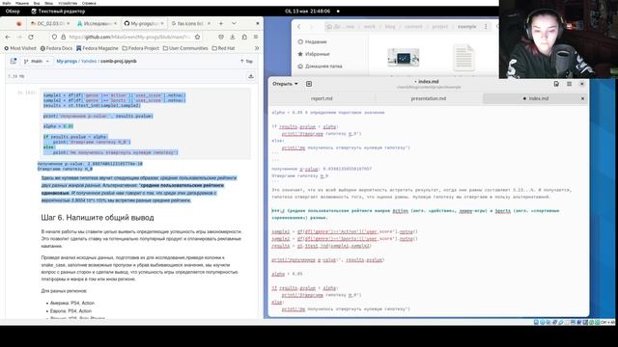Show more bookmarks with the overflow chevron
This screenshot has width=618, height=347.
pyautogui.click(x=257, y=48)
